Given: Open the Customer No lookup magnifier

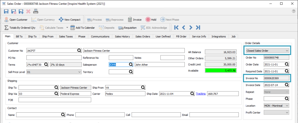Looking at the screenshot, I should pos(79,51).
